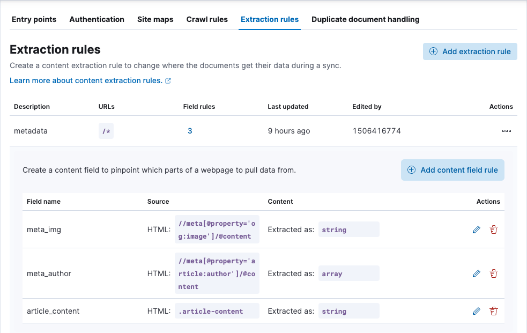Delete the article_content field rule

point(494,311)
